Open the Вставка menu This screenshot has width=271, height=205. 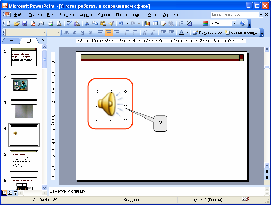click(66, 15)
